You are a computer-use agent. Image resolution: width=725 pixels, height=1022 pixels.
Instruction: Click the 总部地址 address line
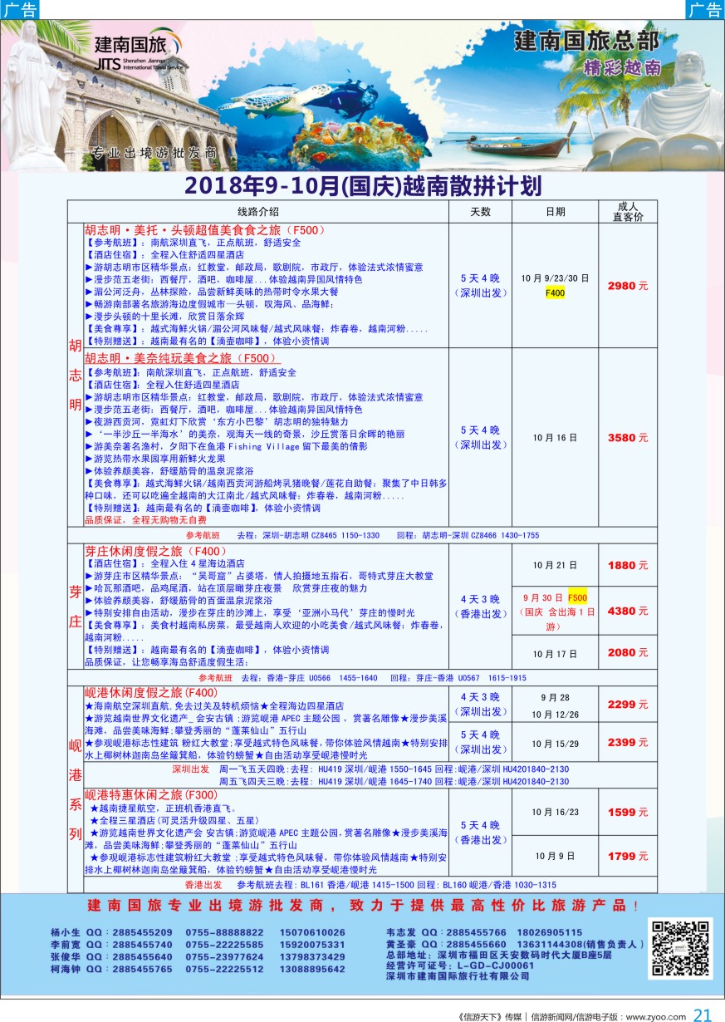point(498,956)
